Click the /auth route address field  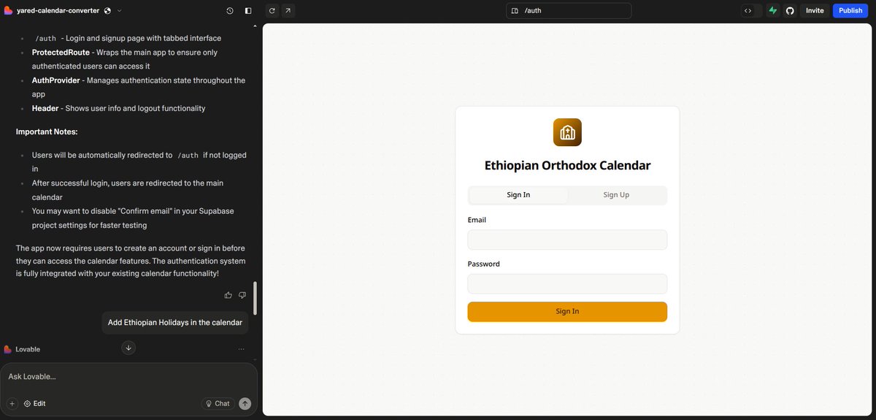click(569, 11)
